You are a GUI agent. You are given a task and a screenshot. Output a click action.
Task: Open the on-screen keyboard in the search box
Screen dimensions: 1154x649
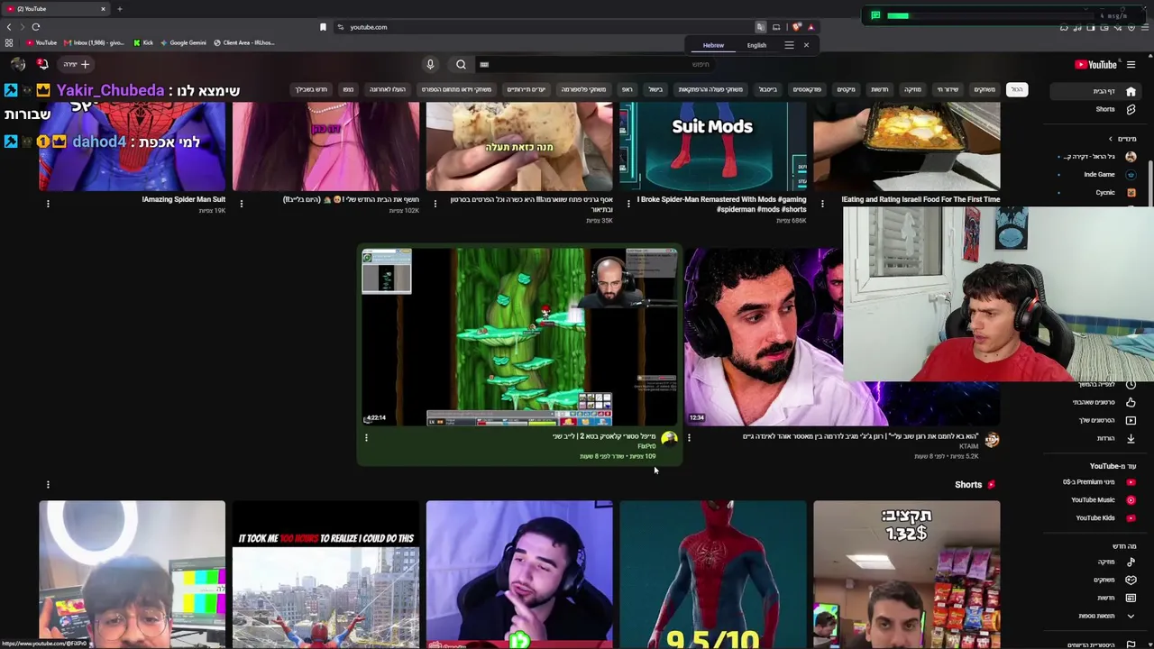tap(484, 65)
